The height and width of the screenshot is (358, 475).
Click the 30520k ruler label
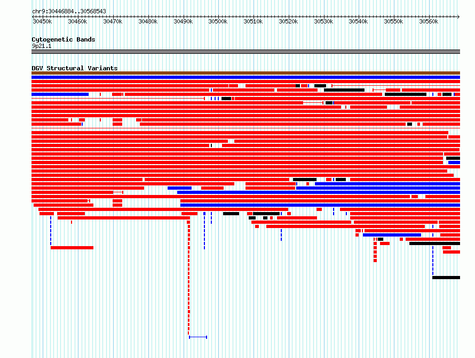(288, 21)
